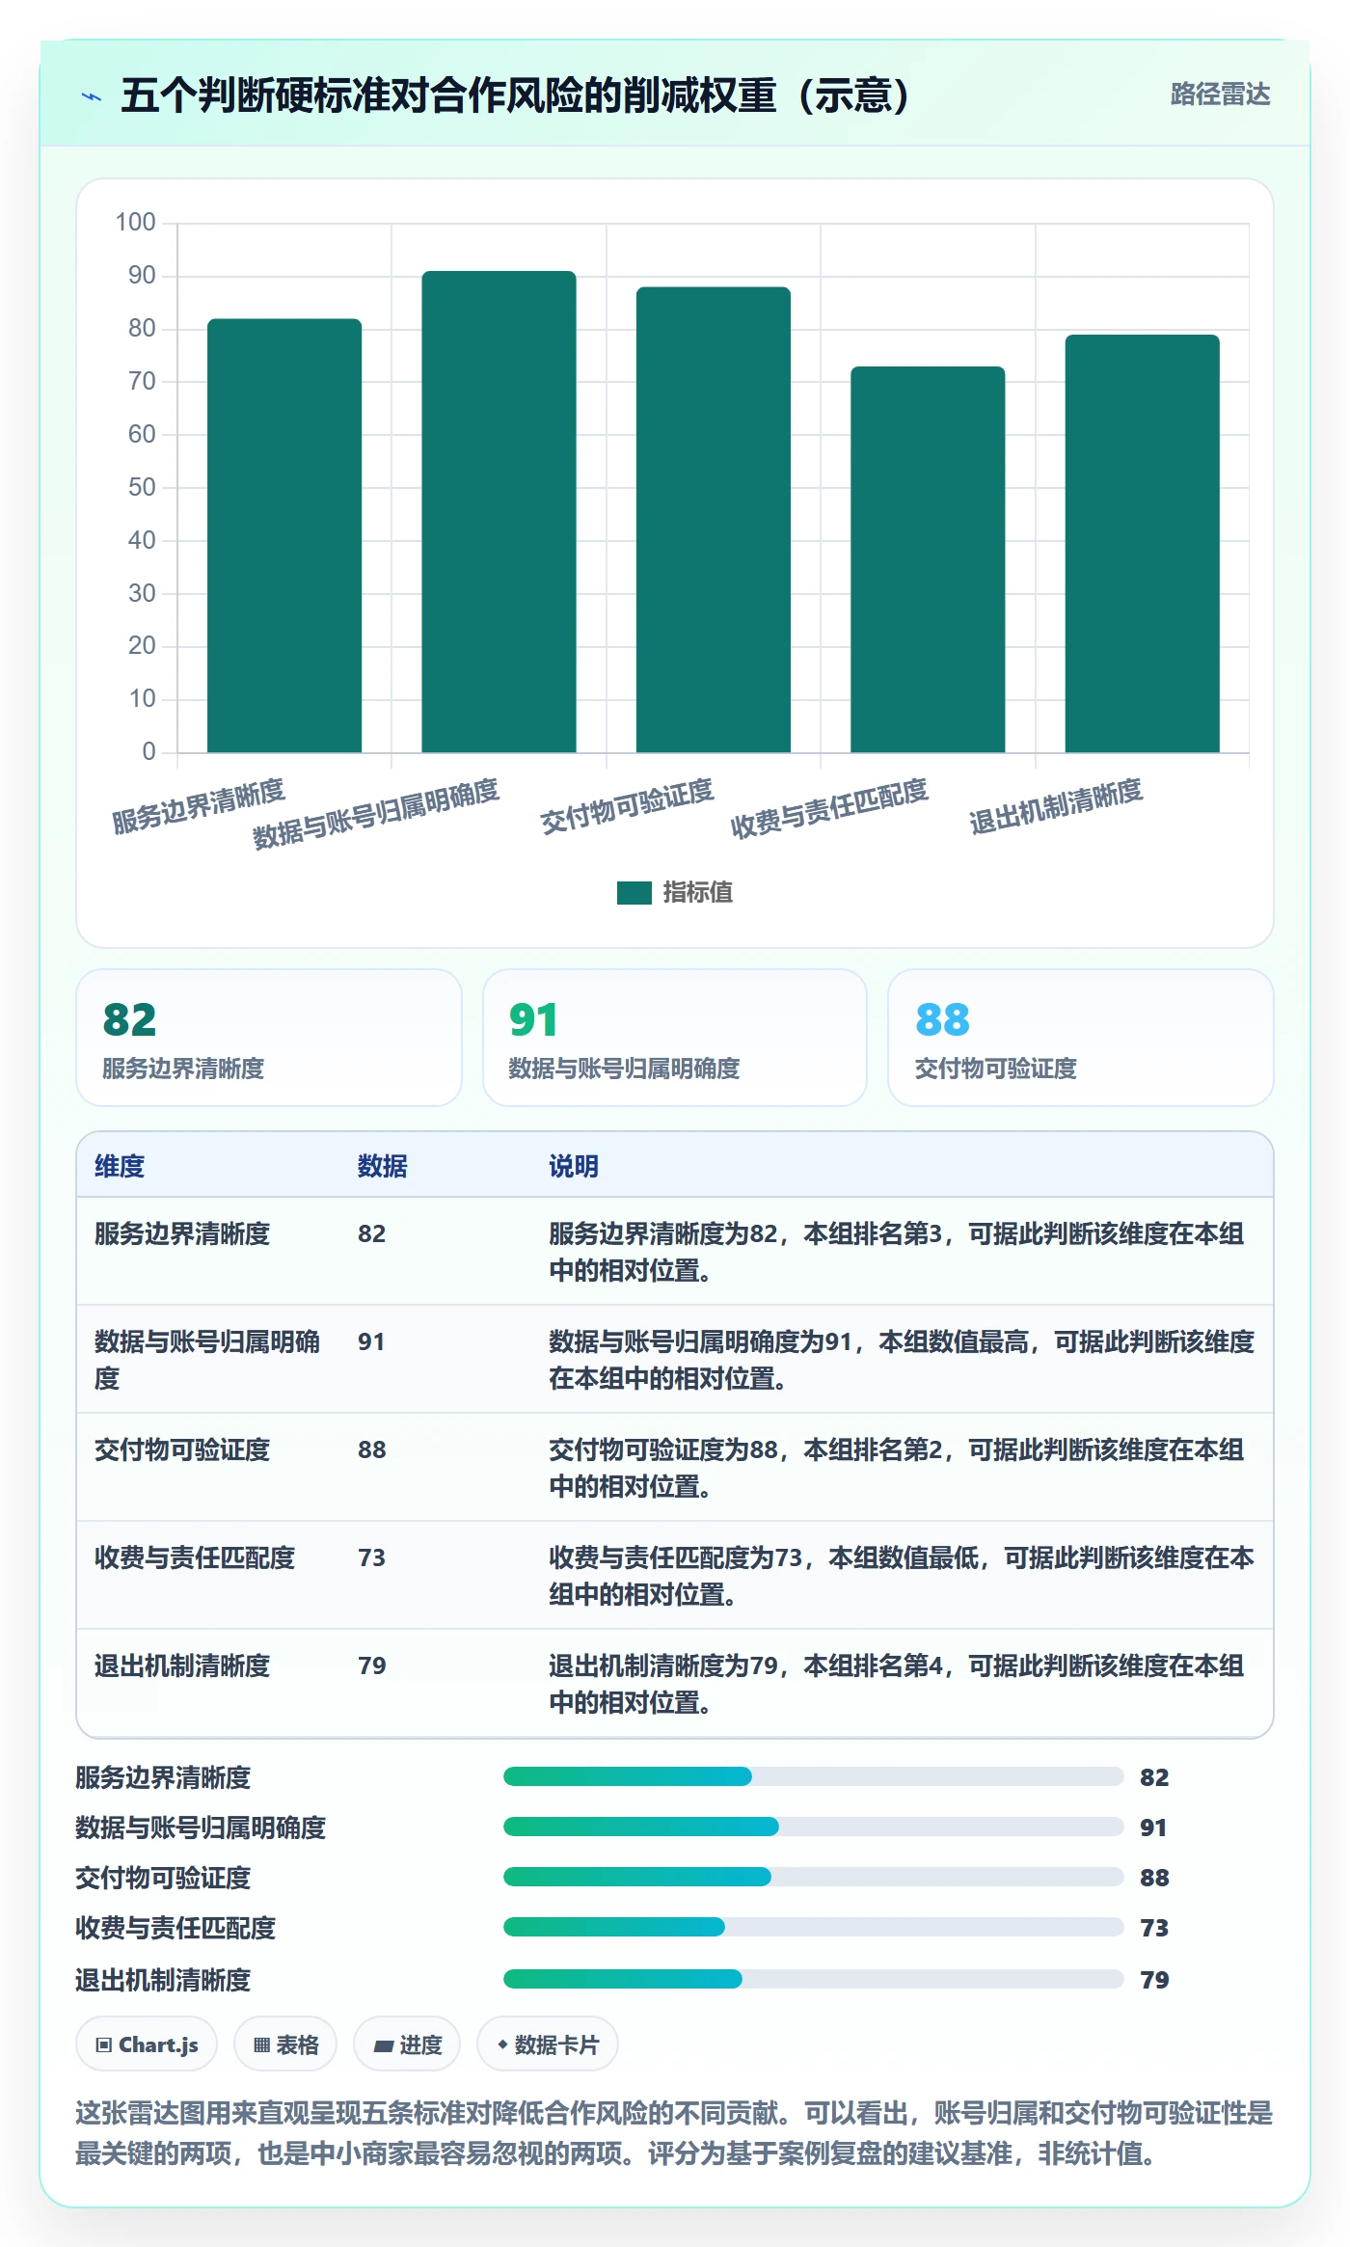The height and width of the screenshot is (2247, 1350).
Task: Click the grid icon in 表格 chip
Action: [x=261, y=2044]
